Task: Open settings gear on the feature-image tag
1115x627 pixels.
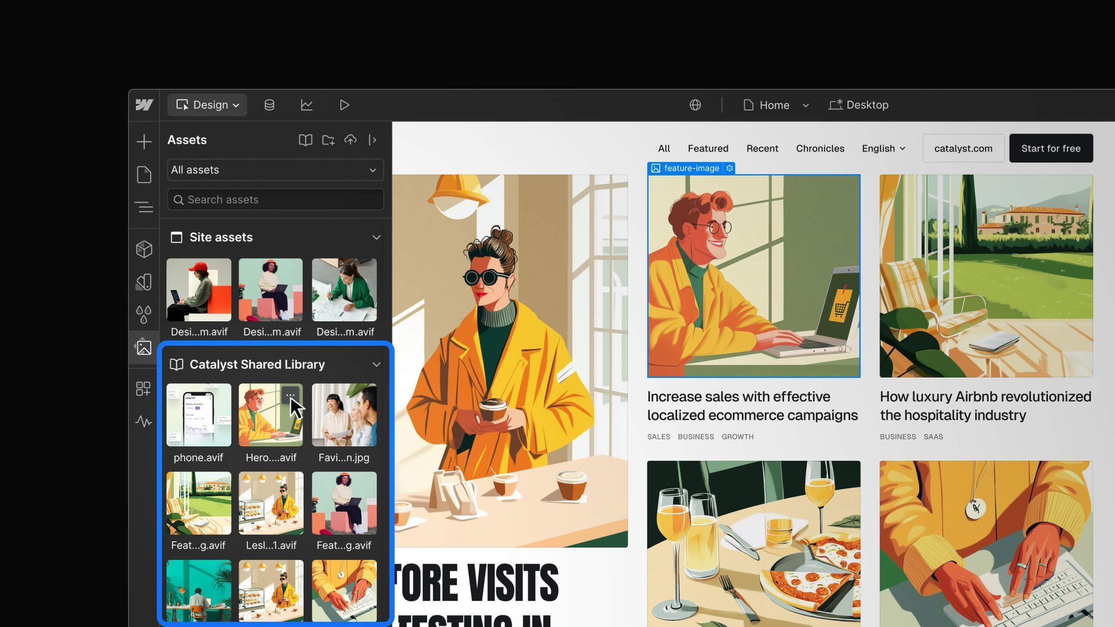Action: tap(729, 168)
